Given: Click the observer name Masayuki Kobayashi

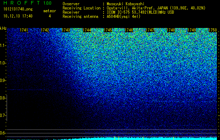Looking at the screenshot, I should pyautogui.click(x=126, y=4).
